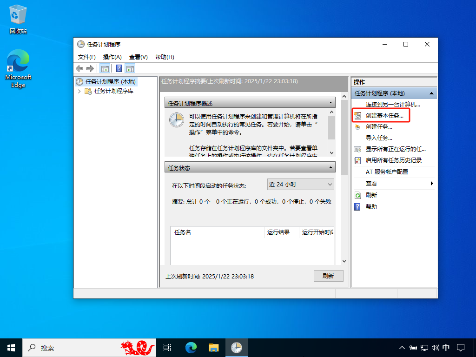Click 启用所有任务历史记录 icon
The image size is (476, 357).
358,161
